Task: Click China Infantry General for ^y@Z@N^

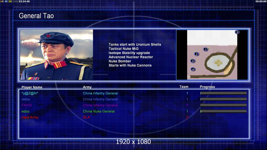Action: pyautogui.click(x=100, y=93)
